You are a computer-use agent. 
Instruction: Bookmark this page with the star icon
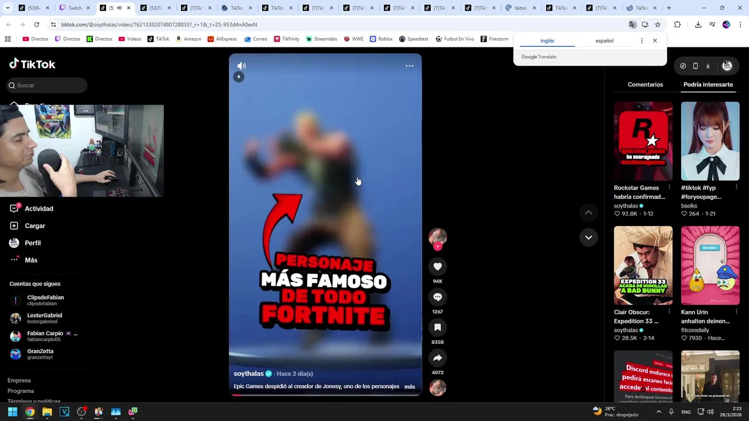(658, 25)
